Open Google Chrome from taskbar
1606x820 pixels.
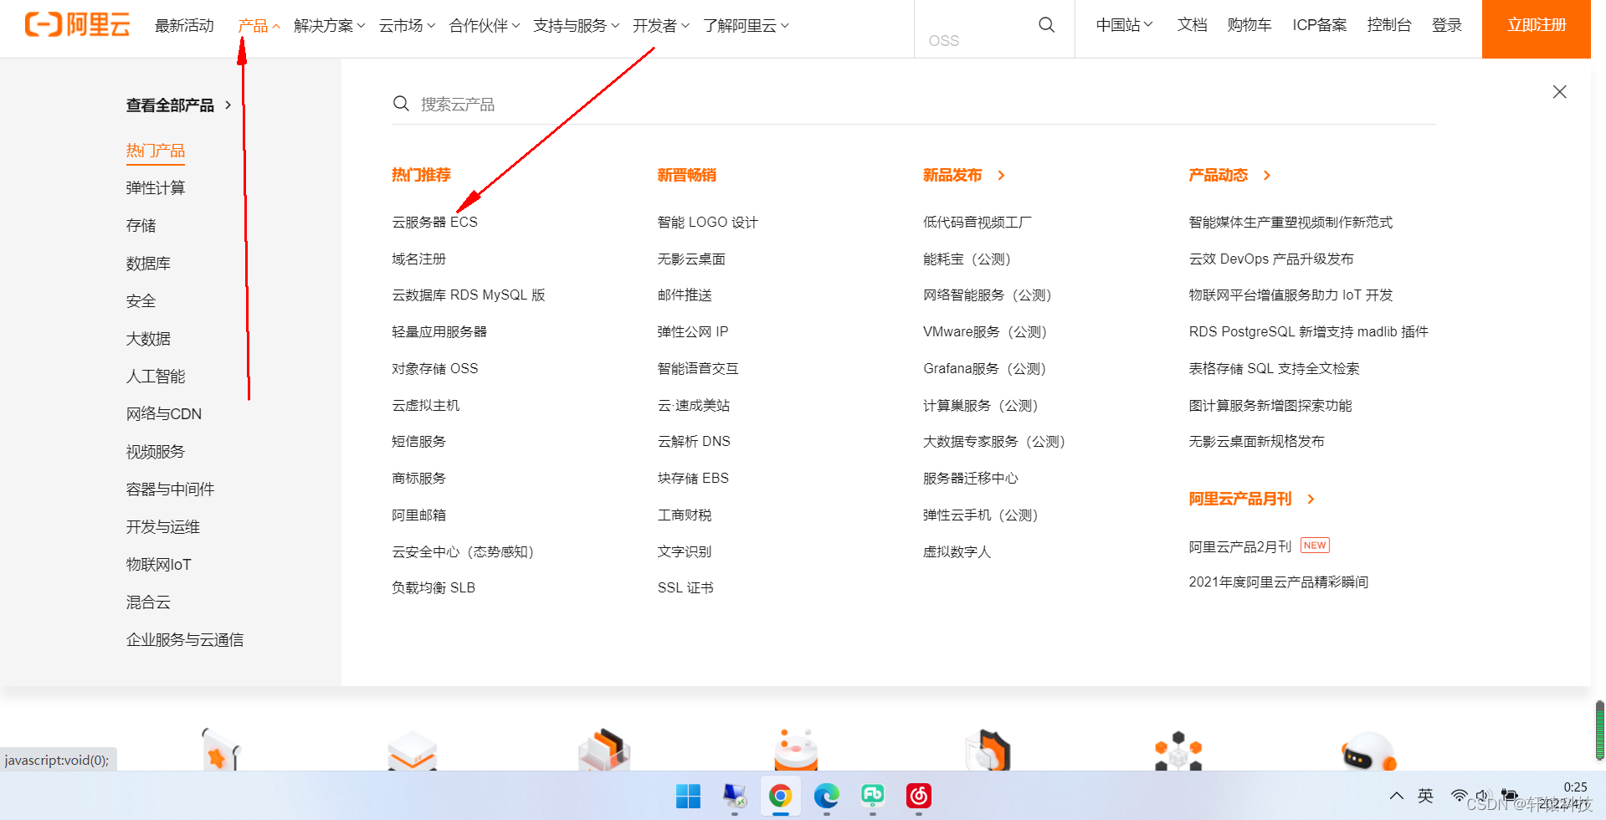(780, 796)
